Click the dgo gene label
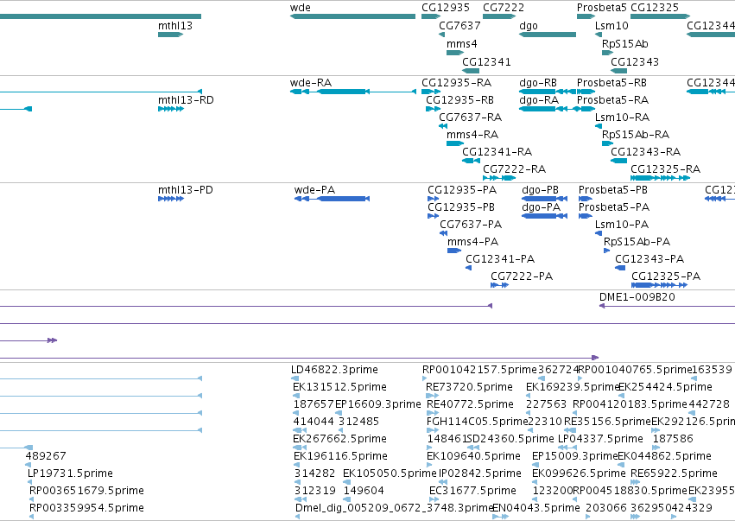The width and height of the screenshot is (735, 521). click(x=529, y=26)
